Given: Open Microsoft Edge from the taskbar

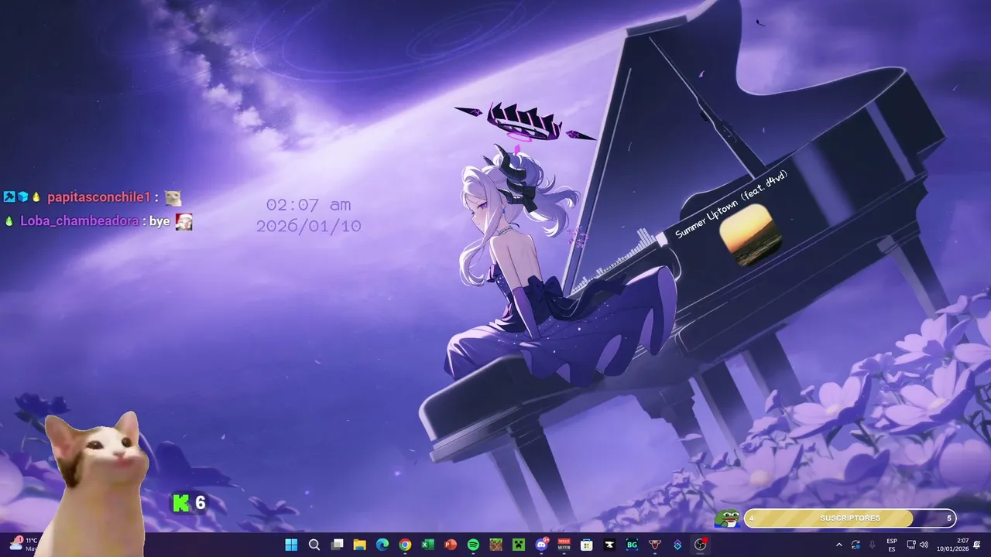Looking at the screenshot, I should [x=382, y=545].
